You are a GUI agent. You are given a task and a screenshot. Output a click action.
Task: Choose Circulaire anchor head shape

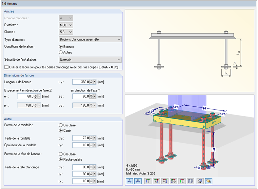(x=61, y=154)
